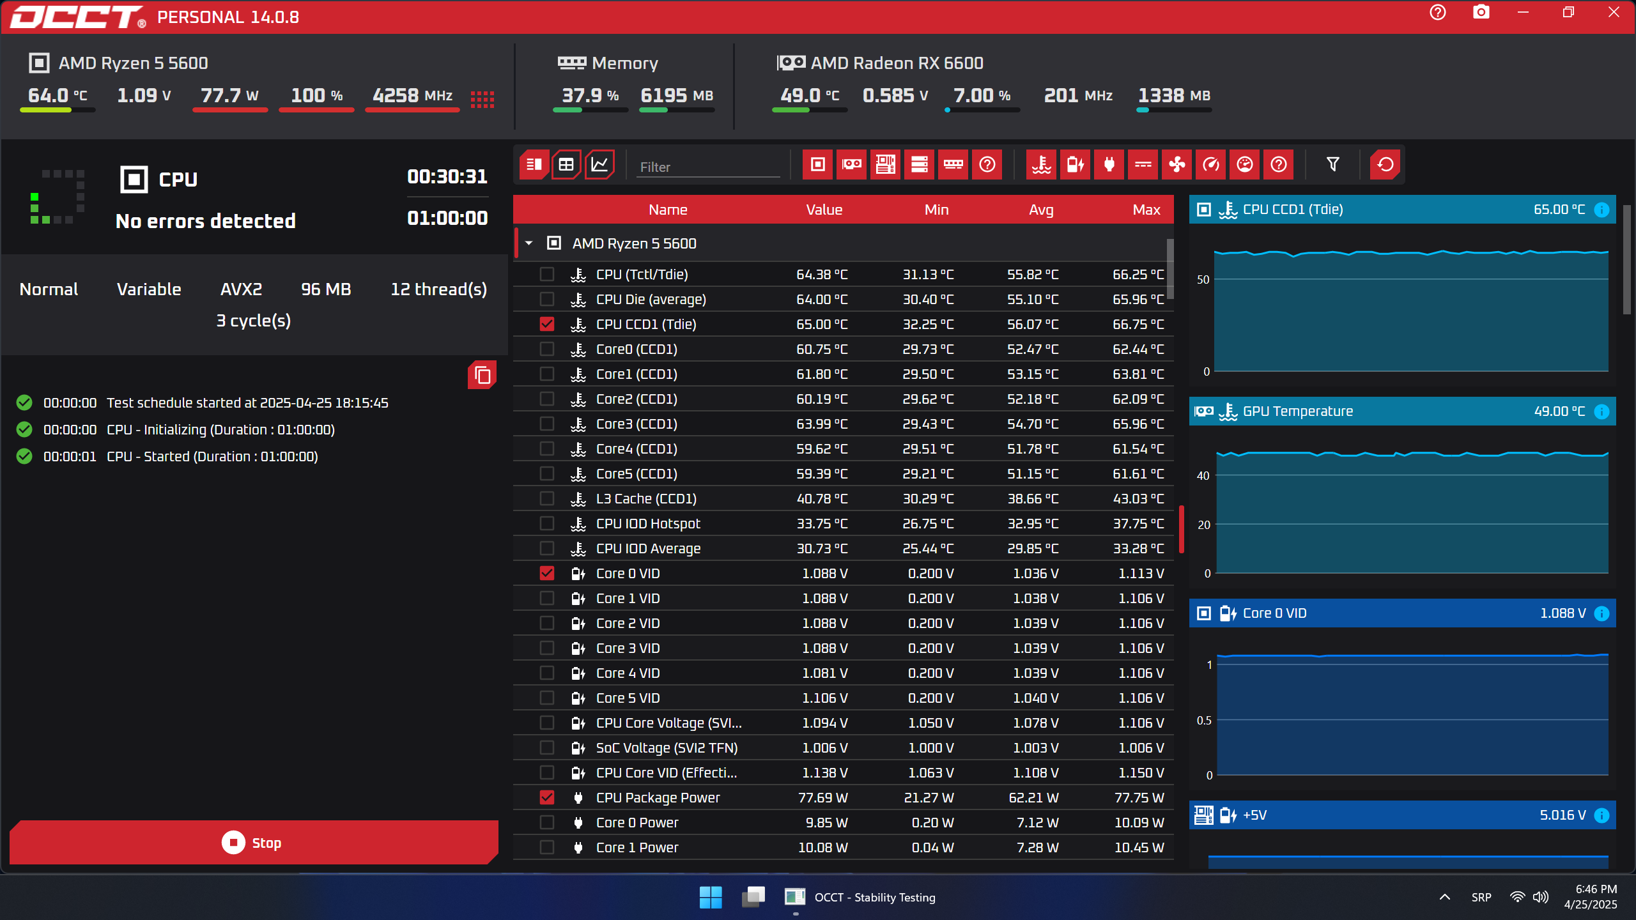Click the AMD Radeon RX 6600 summary title
The height and width of the screenshot is (920, 1636).
(x=897, y=63)
